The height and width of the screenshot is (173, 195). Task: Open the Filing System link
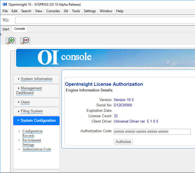(x=32, y=111)
